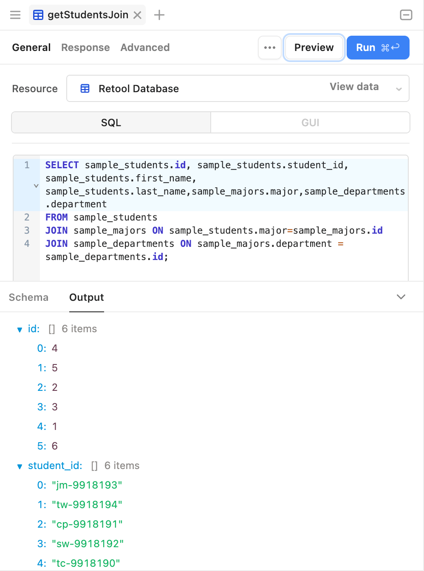Open the Response tab
The width and height of the screenshot is (424, 571).
pyautogui.click(x=85, y=48)
